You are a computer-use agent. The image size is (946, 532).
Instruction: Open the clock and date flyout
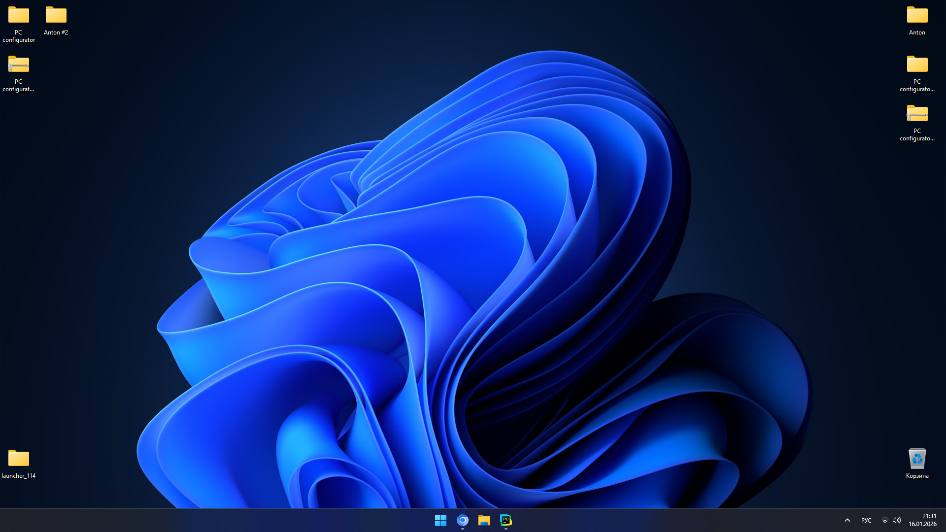pos(922,520)
